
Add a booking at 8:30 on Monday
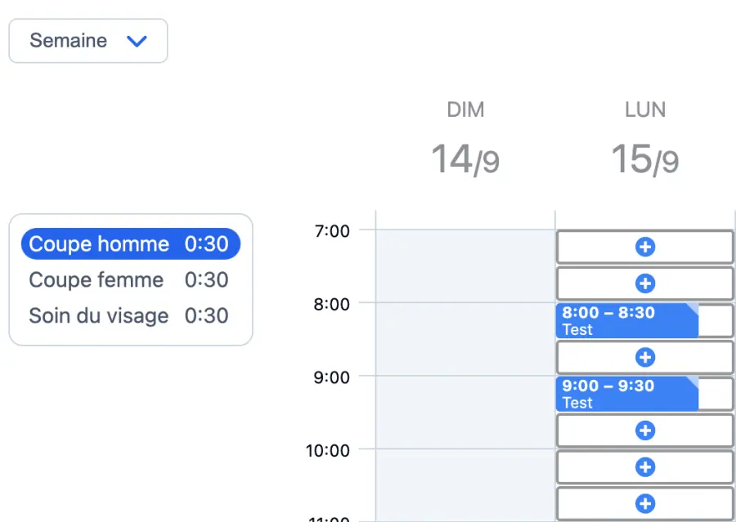645,357
